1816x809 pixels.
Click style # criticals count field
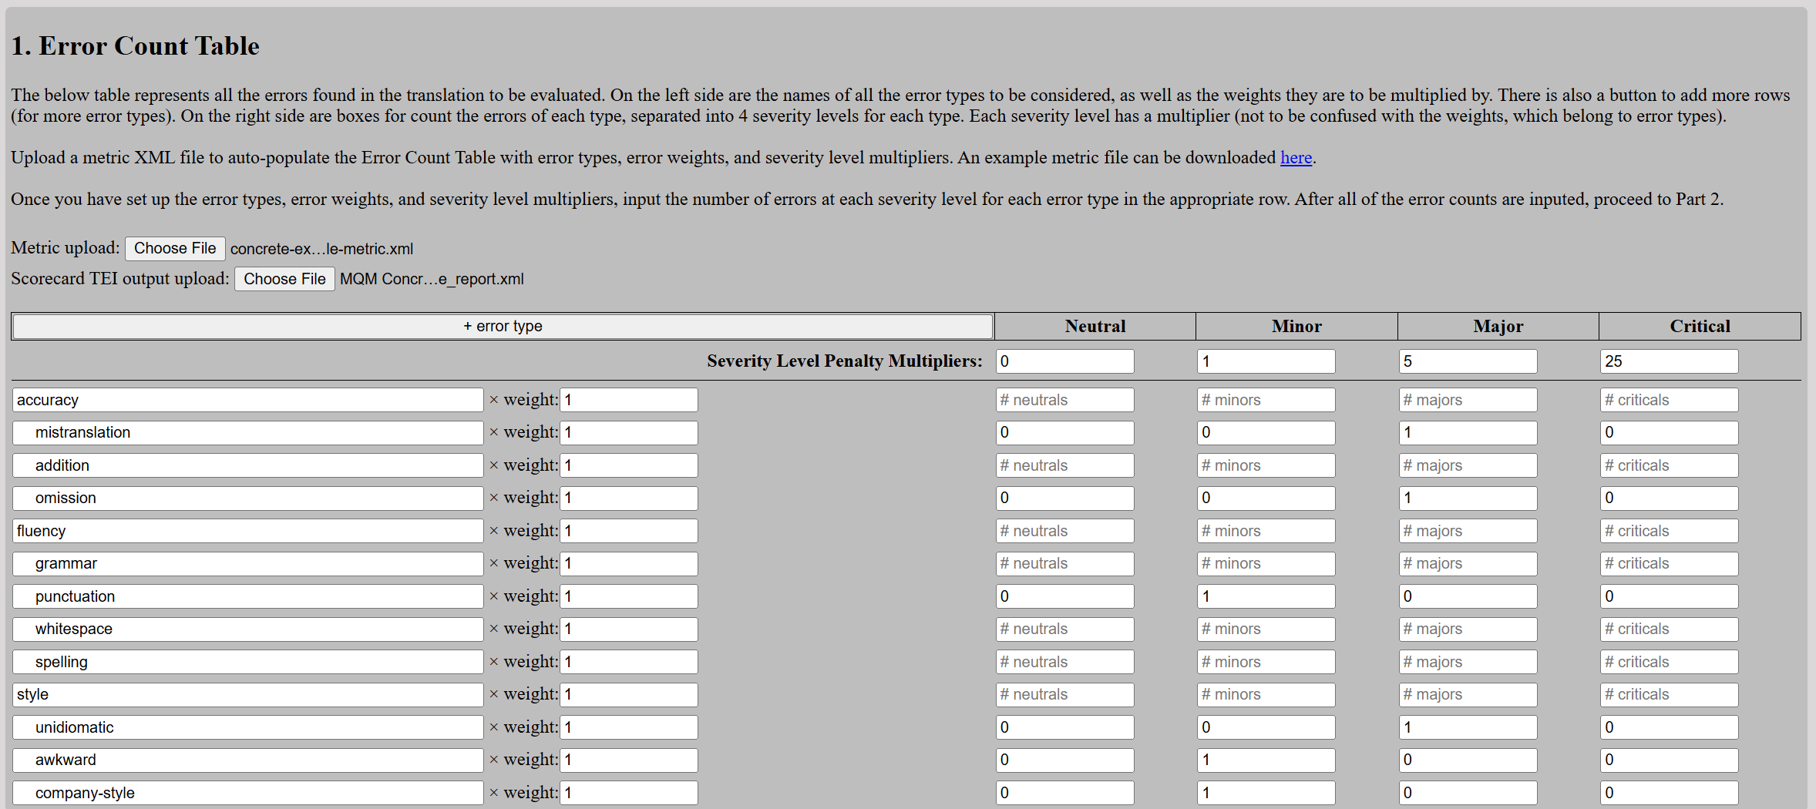tap(1670, 694)
